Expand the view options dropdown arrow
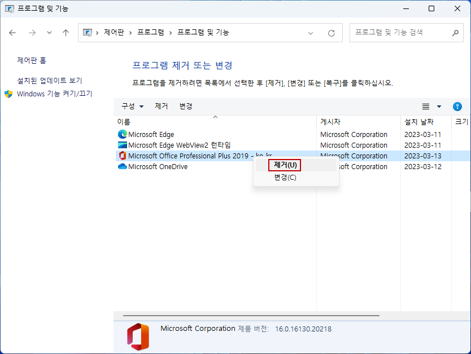This screenshot has width=471, height=354. pyautogui.click(x=439, y=107)
